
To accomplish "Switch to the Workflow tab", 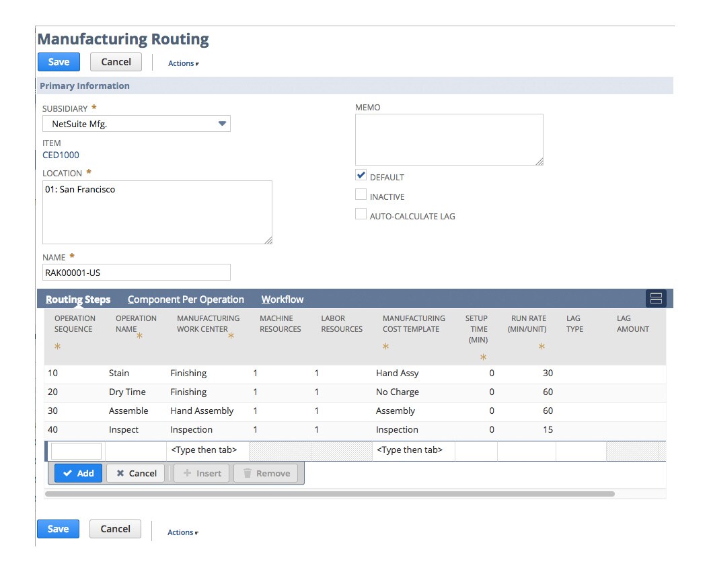I will point(282,299).
